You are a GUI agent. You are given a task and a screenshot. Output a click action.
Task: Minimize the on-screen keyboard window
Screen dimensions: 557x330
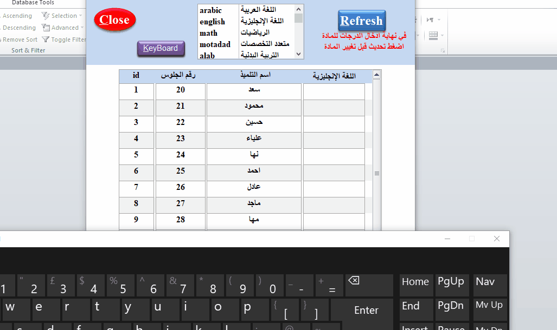pyautogui.click(x=447, y=239)
